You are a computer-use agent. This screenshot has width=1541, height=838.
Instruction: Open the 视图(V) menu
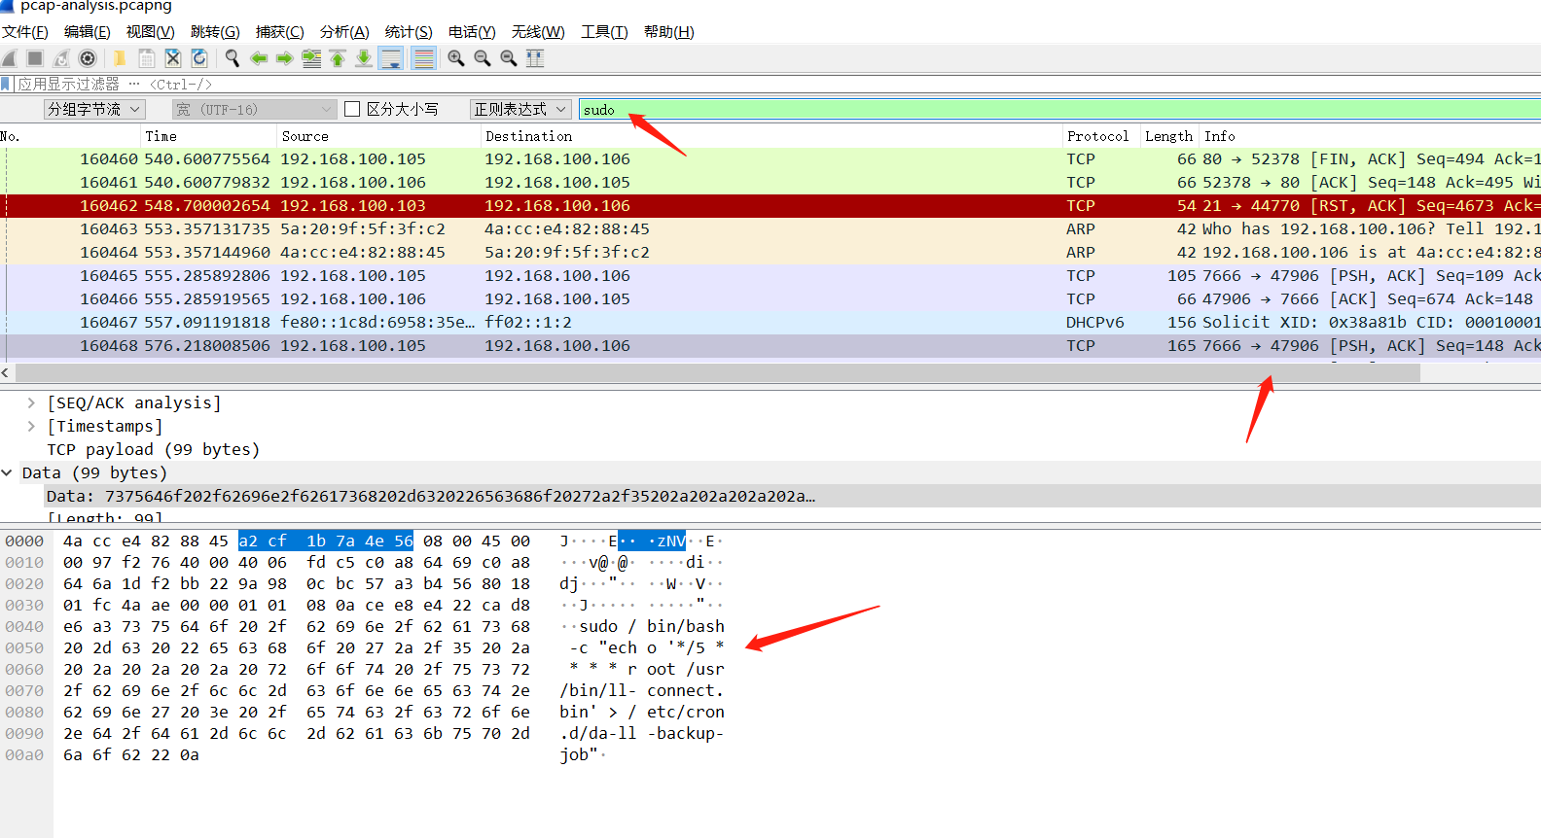pos(151,32)
